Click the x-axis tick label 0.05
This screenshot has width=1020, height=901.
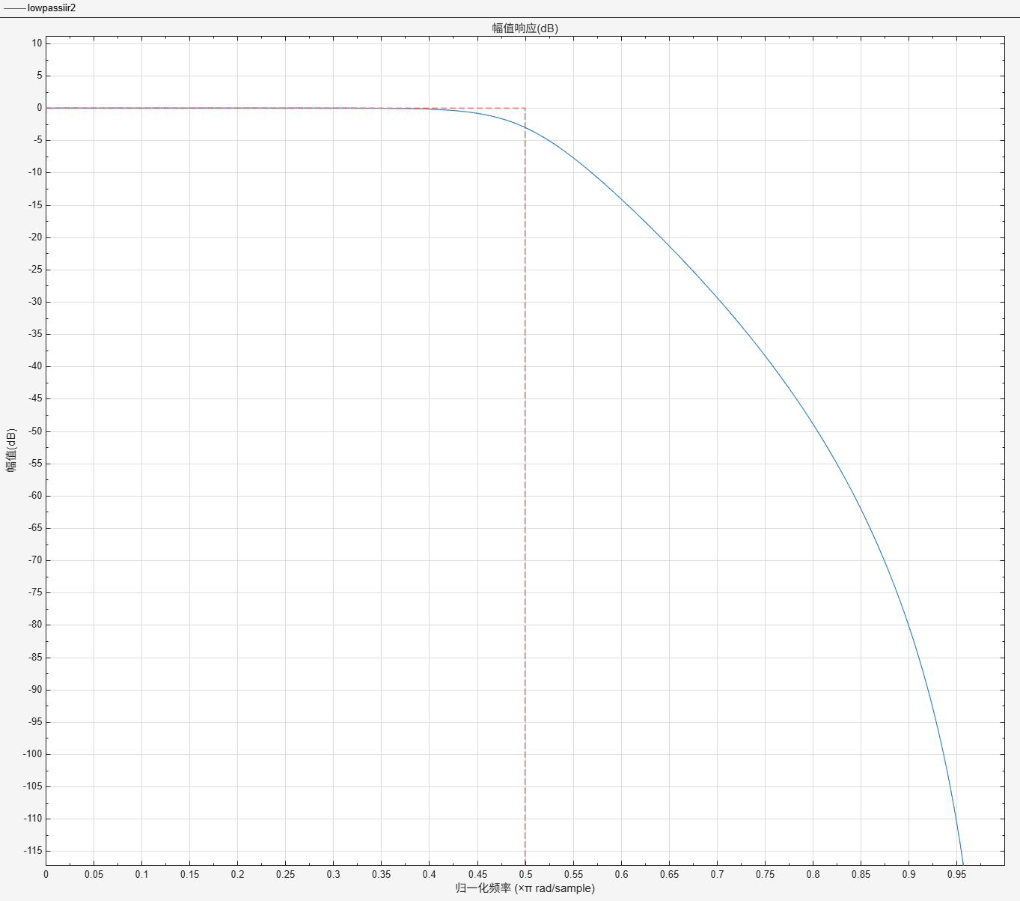coord(94,874)
